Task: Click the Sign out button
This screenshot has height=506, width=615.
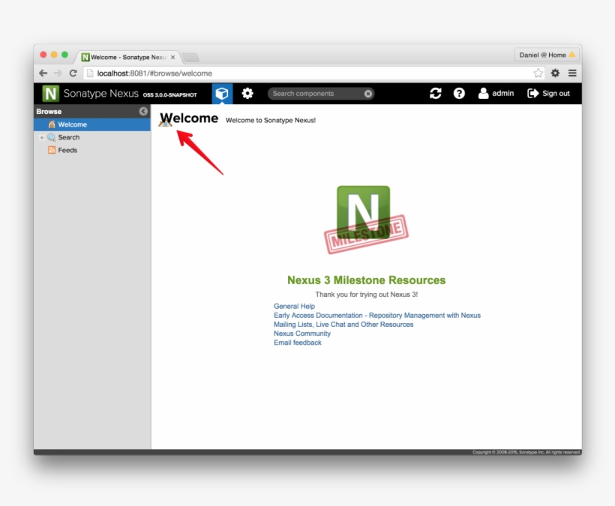Action: tap(548, 94)
